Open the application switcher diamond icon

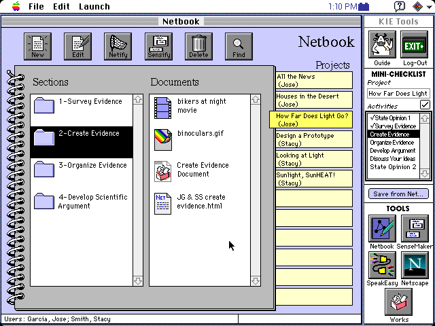[418, 6]
